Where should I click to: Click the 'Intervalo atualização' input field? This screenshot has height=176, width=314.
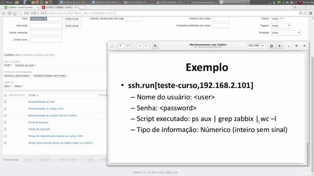pos(134,19)
